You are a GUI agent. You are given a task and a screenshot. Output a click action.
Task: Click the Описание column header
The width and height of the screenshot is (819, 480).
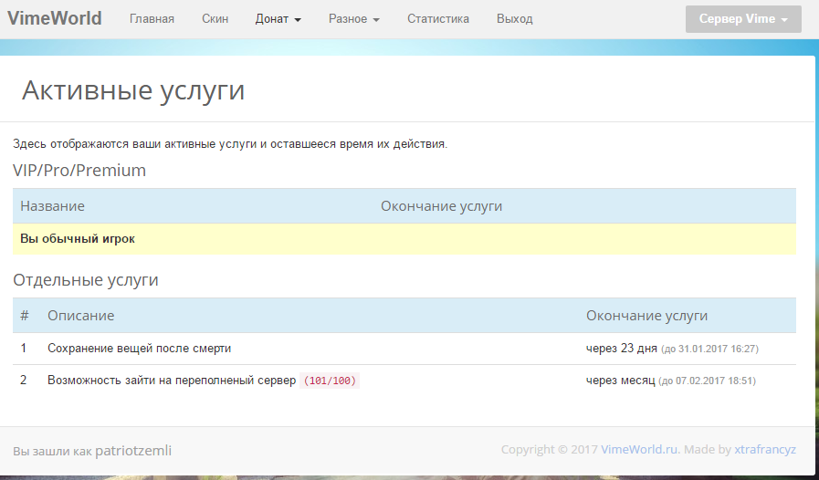80,316
